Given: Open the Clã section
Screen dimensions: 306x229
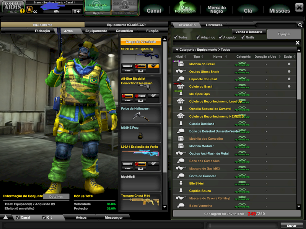Looking at the screenshot, I should tap(248, 11).
